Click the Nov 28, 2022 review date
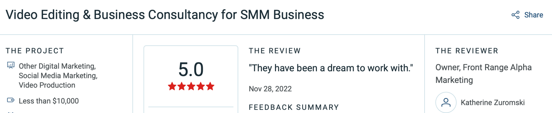Screen dimensions: 552x113 click(270, 89)
